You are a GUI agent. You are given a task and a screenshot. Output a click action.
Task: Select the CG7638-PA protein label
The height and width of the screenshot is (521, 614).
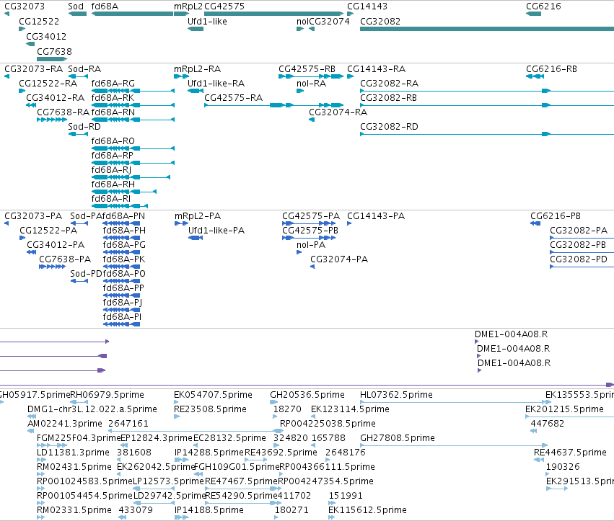(65, 259)
